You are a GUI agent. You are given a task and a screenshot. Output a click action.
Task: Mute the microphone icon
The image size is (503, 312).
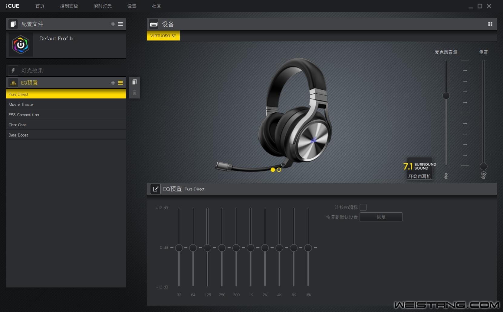click(x=446, y=175)
